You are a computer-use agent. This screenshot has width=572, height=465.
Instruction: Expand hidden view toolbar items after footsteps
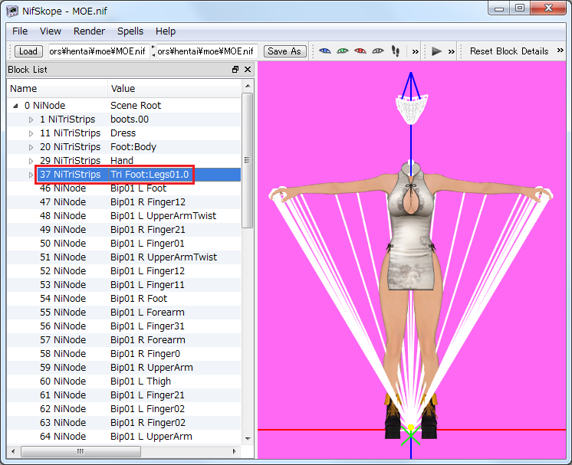point(415,52)
